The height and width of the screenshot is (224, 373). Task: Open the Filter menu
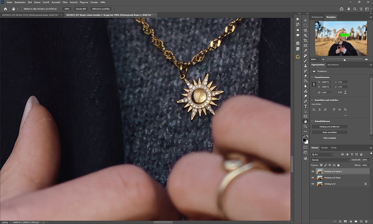tap(65, 2)
